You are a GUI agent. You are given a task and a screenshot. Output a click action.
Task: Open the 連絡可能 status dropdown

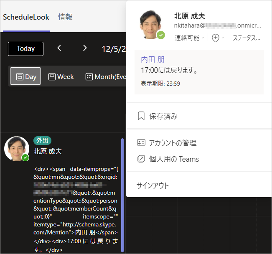coord(189,38)
